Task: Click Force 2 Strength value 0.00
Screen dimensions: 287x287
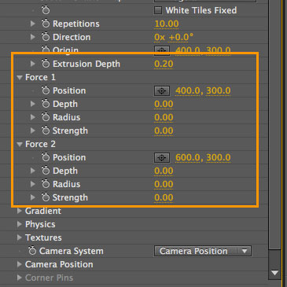Action: click(x=164, y=197)
